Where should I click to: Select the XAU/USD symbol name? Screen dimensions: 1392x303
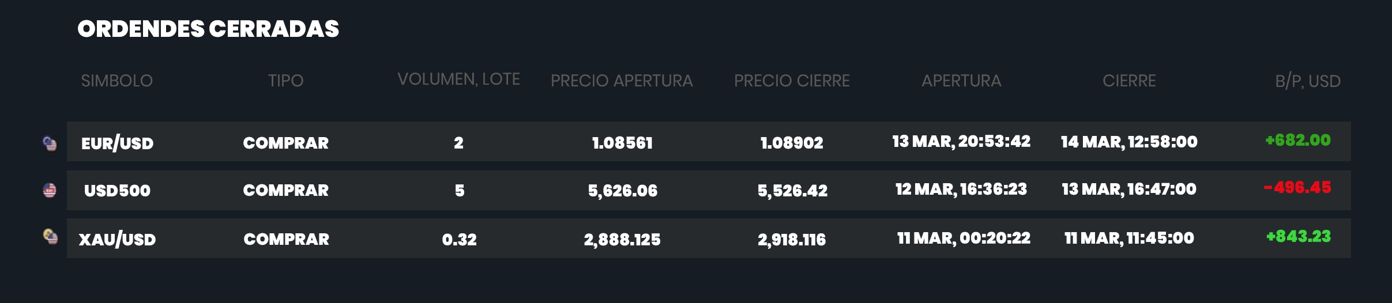point(117,240)
